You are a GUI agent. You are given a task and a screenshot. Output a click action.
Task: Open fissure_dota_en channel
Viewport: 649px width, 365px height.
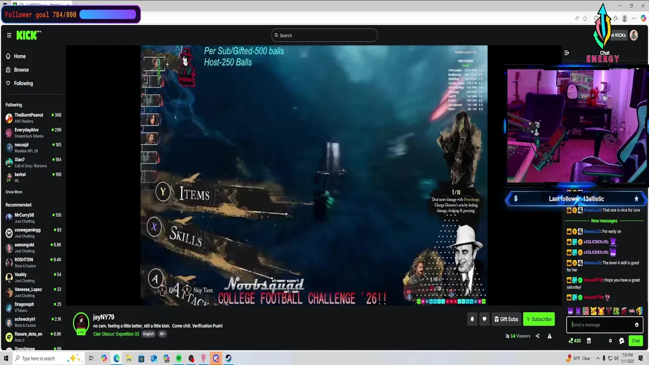tap(33, 337)
